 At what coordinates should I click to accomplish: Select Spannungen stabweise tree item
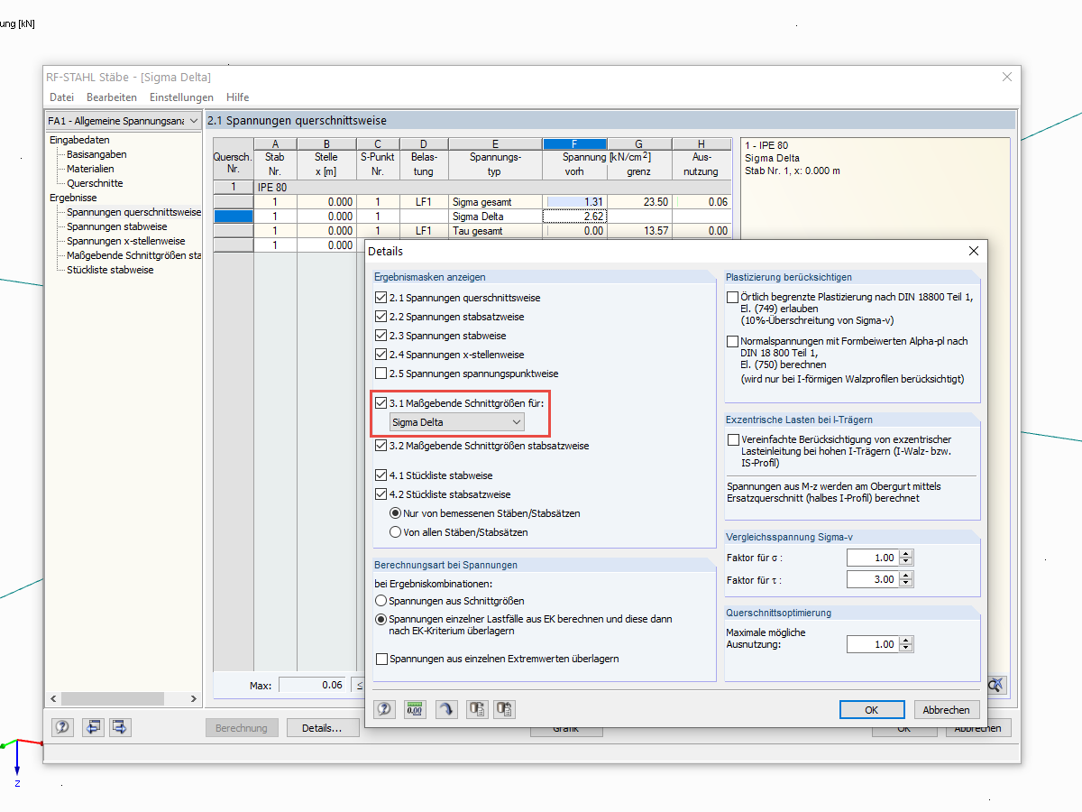[x=116, y=226]
